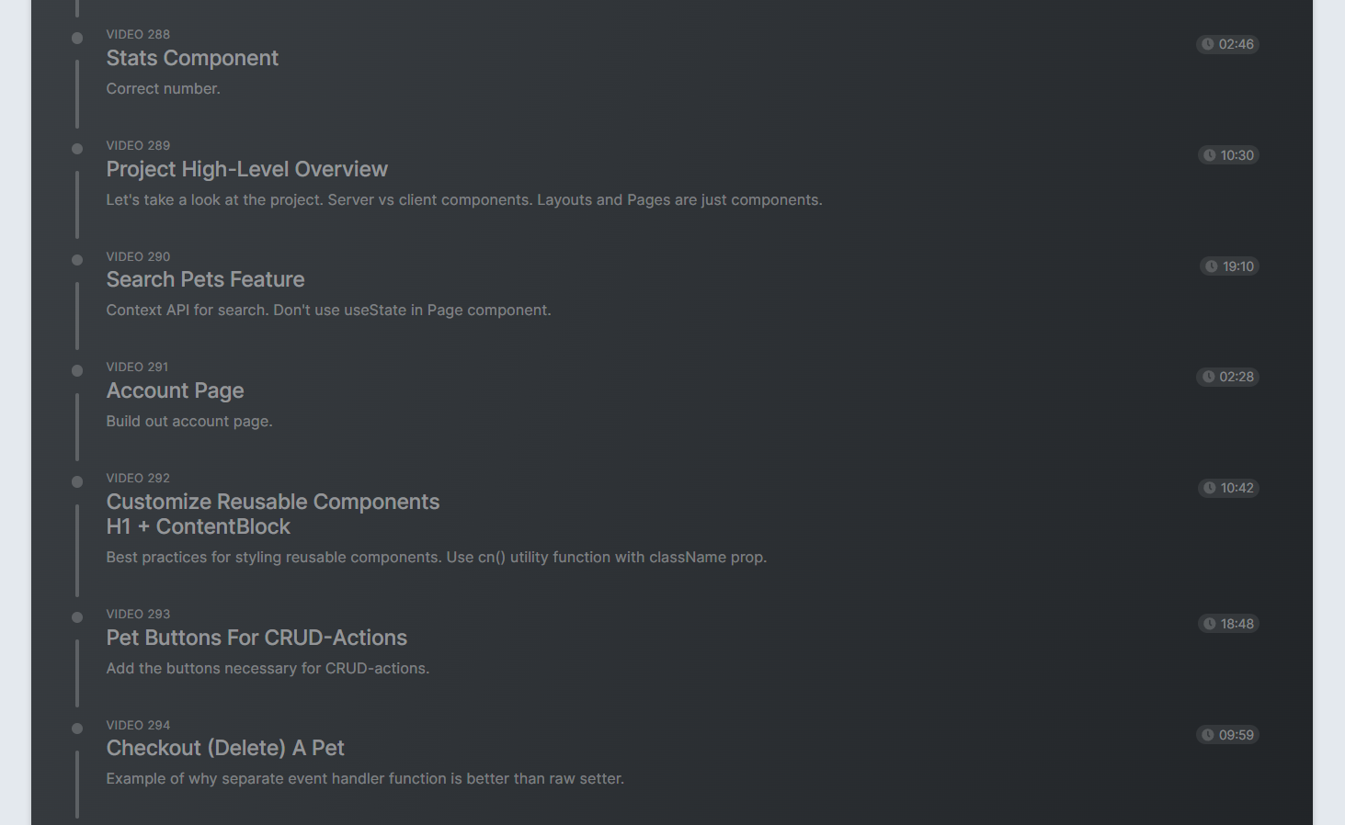Click the clock icon beside 10:42
Viewport: 1345px width, 825px height.
(x=1210, y=488)
